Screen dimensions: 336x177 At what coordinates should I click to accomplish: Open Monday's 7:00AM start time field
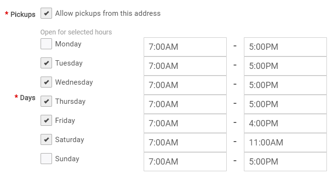point(185,47)
